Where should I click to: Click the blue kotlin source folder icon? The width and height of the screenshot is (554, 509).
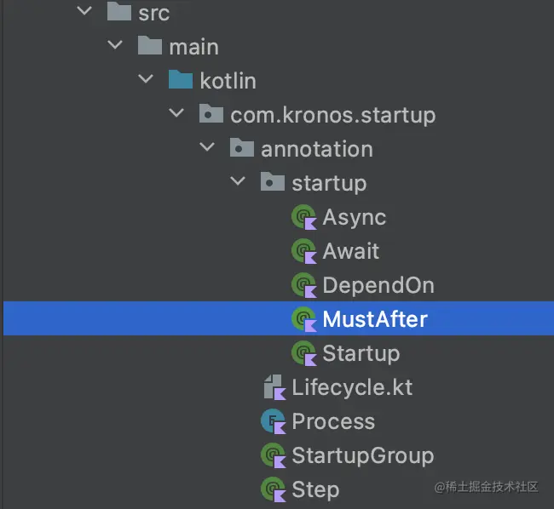click(180, 80)
